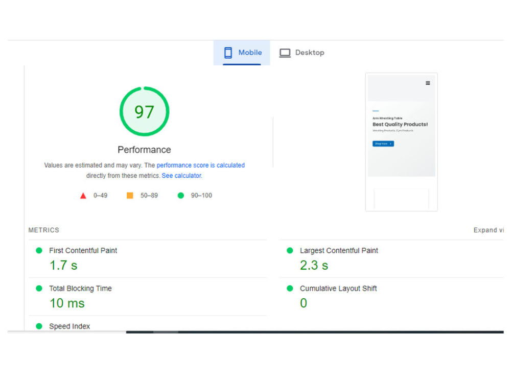
Task: Click green dot beside Cumulative Layout Shift
Action: (x=290, y=289)
